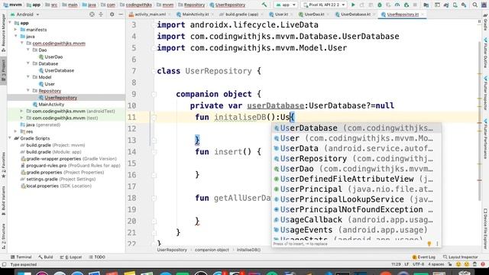The height and width of the screenshot is (275, 489).
Task: Open the completion popup options menu
Action: [437, 244]
